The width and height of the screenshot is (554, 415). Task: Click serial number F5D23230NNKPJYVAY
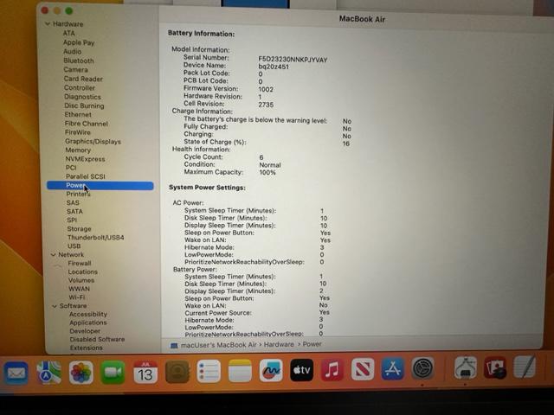293,60
